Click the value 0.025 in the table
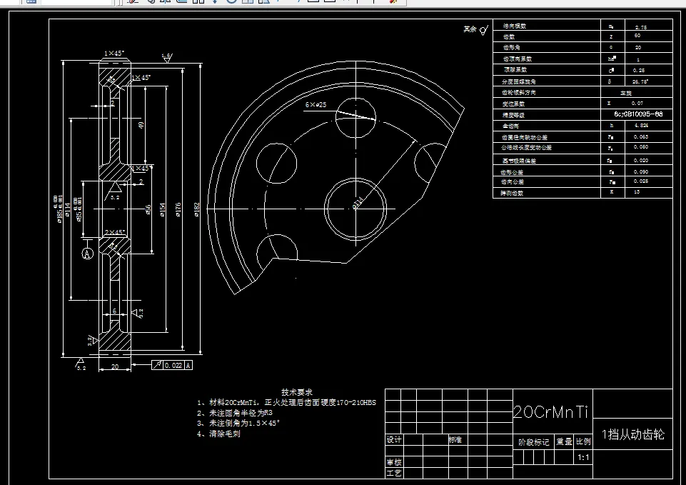This screenshot has height=485, width=686. (641, 181)
